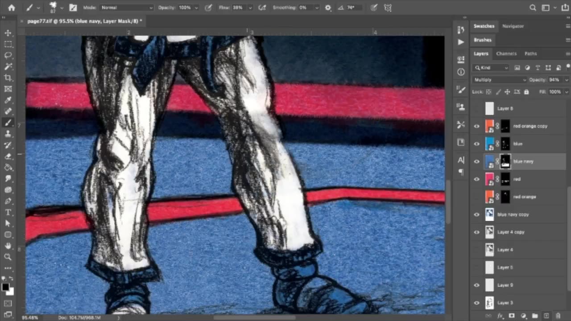Viewport: 571px width, 321px height.
Task: Open brush Mode Normal dropdown
Action: click(x=126, y=8)
